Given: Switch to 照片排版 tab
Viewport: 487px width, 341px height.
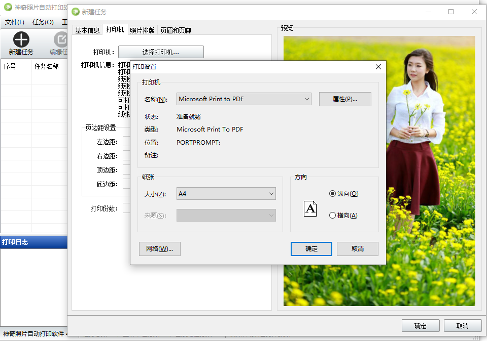Looking at the screenshot, I should pos(142,30).
